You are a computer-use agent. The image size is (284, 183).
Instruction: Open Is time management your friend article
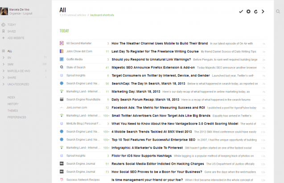tap(147, 180)
